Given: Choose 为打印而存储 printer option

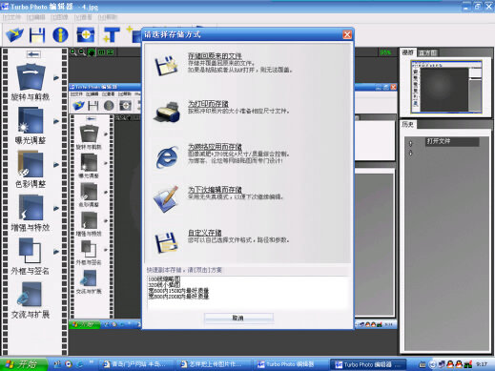Looking at the screenshot, I should (208, 104).
